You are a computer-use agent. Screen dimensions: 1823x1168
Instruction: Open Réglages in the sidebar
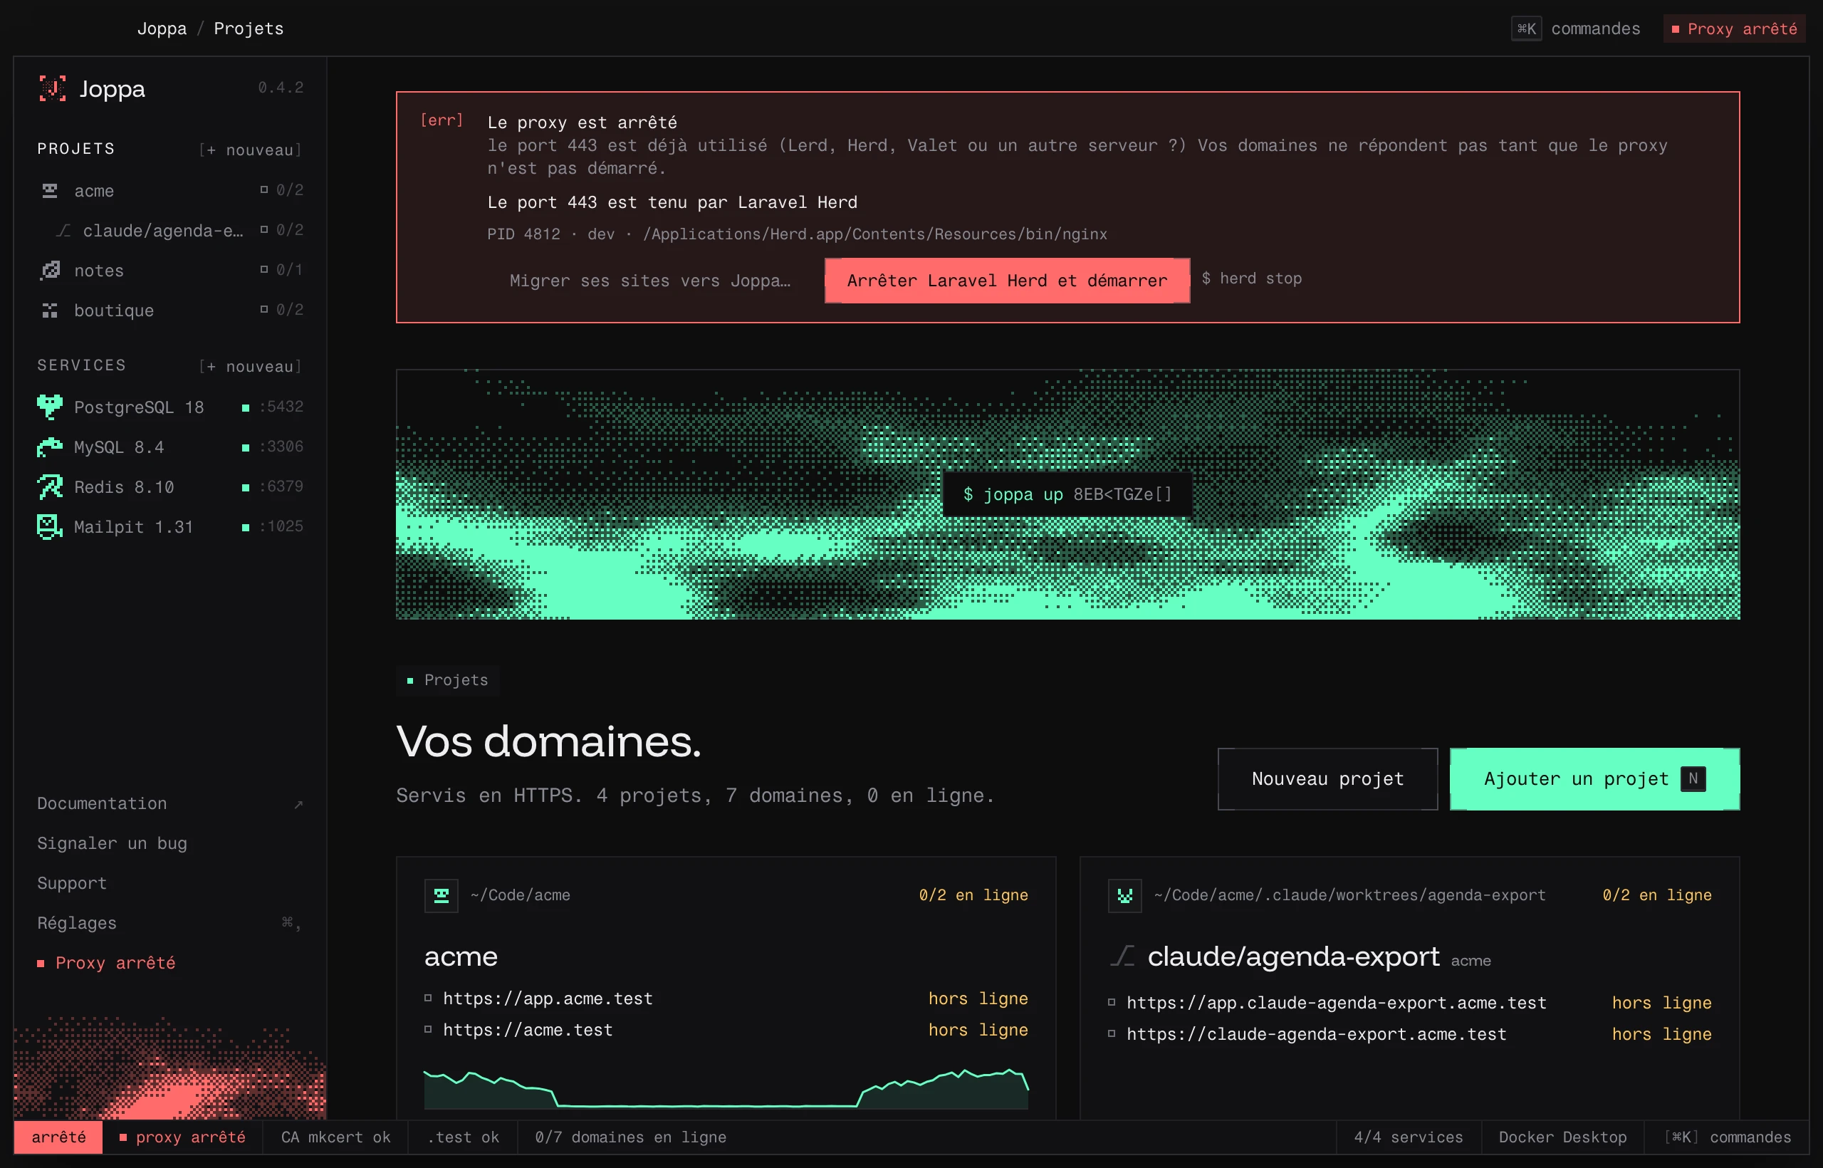[171, 923]
